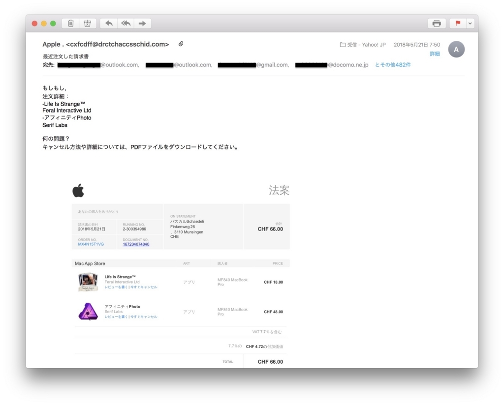
Task: Cancel now link under Life Is Strange
Action: (144, 287)
